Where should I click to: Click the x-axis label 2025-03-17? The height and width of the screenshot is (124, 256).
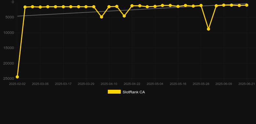click(63, 84)
